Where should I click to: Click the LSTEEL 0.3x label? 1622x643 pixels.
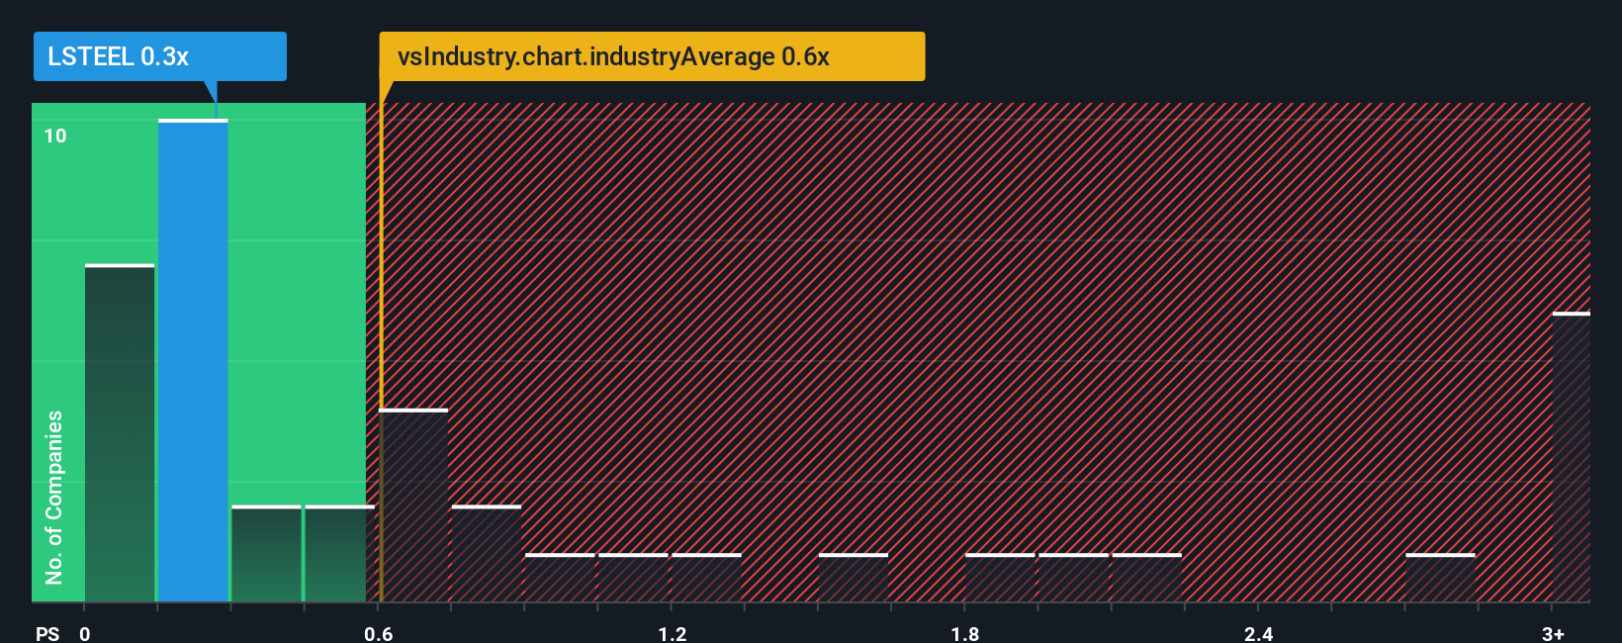(x=159, y=56)
